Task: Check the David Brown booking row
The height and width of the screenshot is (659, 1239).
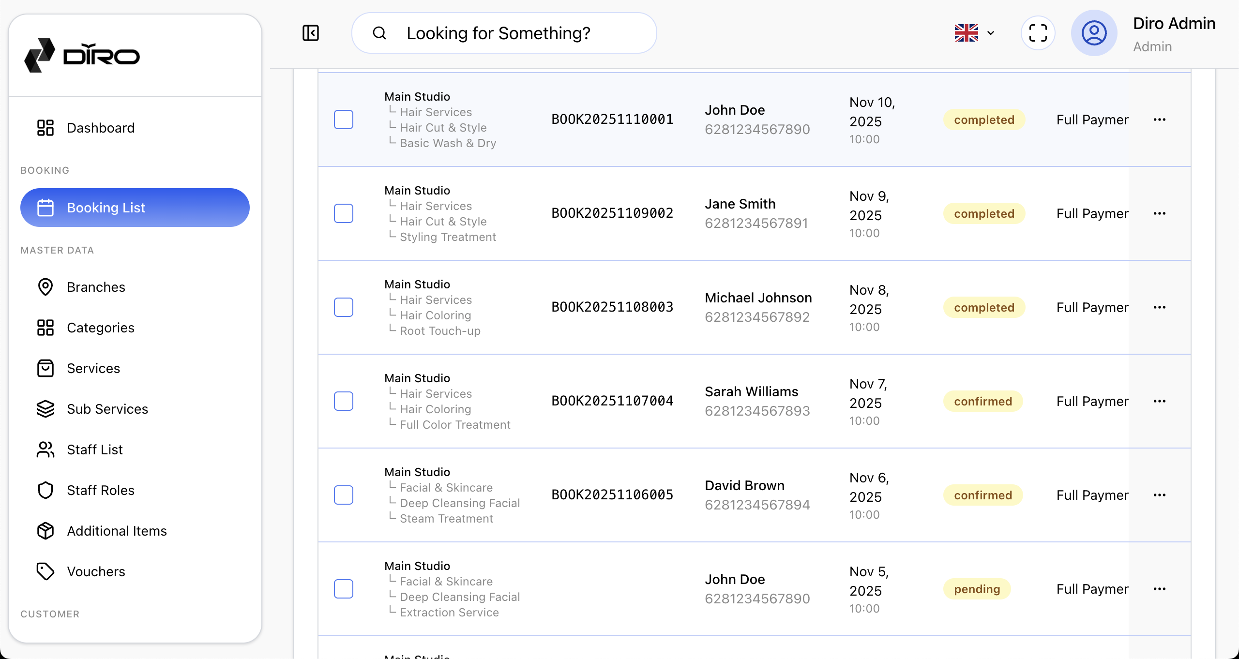Action: pyautogui.click(x=344, y=495)
